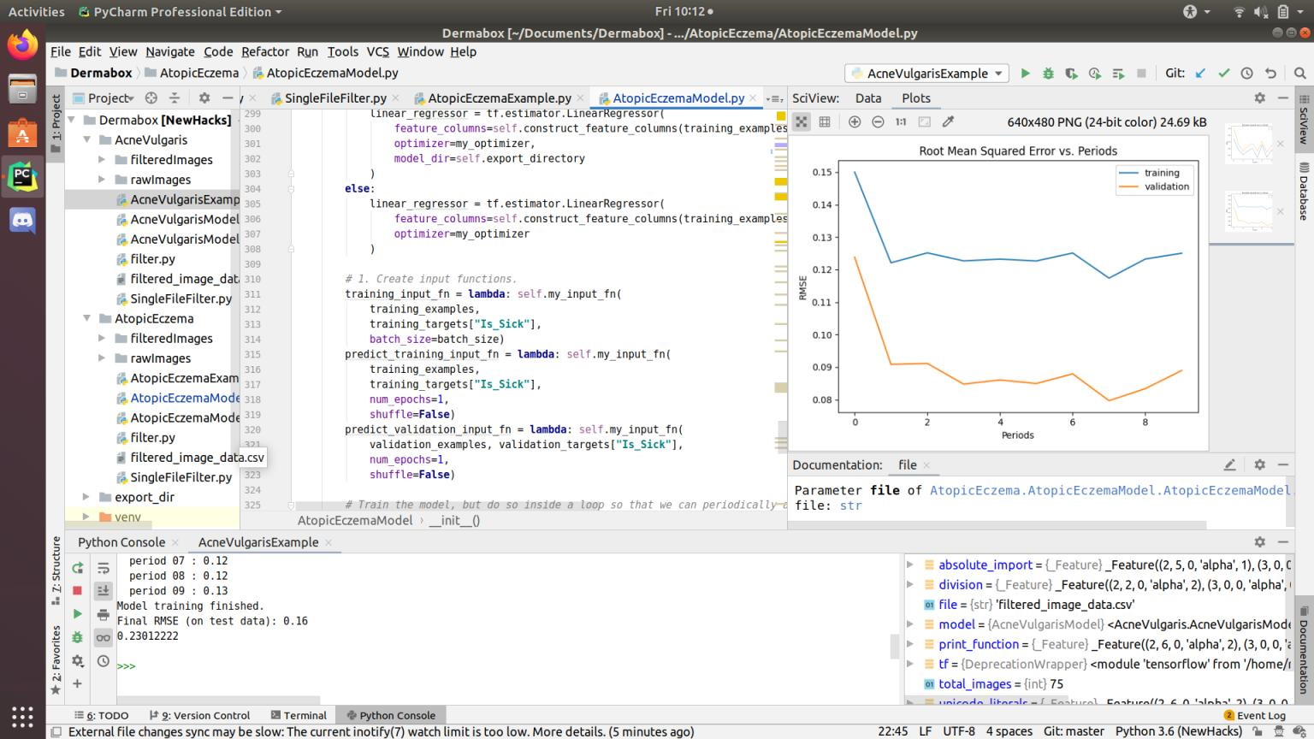Toggle the 1: Project tool window
1314x739 pixels.
[56, 122]
